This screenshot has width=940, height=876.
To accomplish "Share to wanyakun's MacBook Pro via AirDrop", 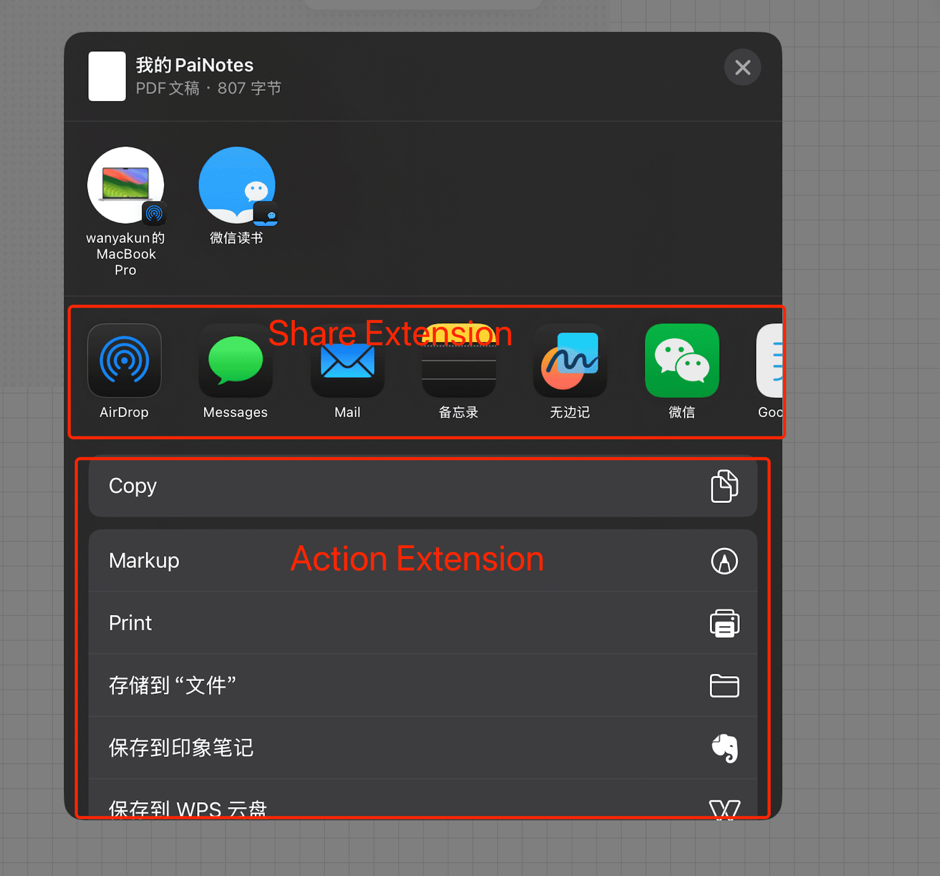I will pos(126,212).
